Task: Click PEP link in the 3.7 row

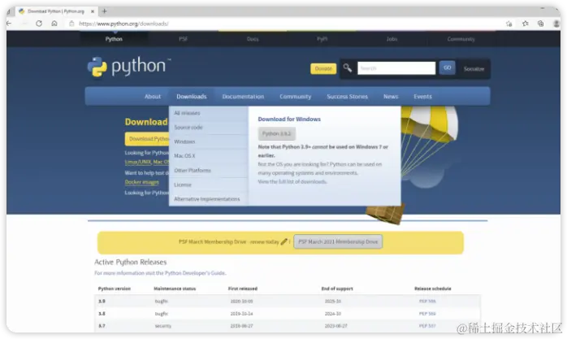Action: tap(427, 326)
